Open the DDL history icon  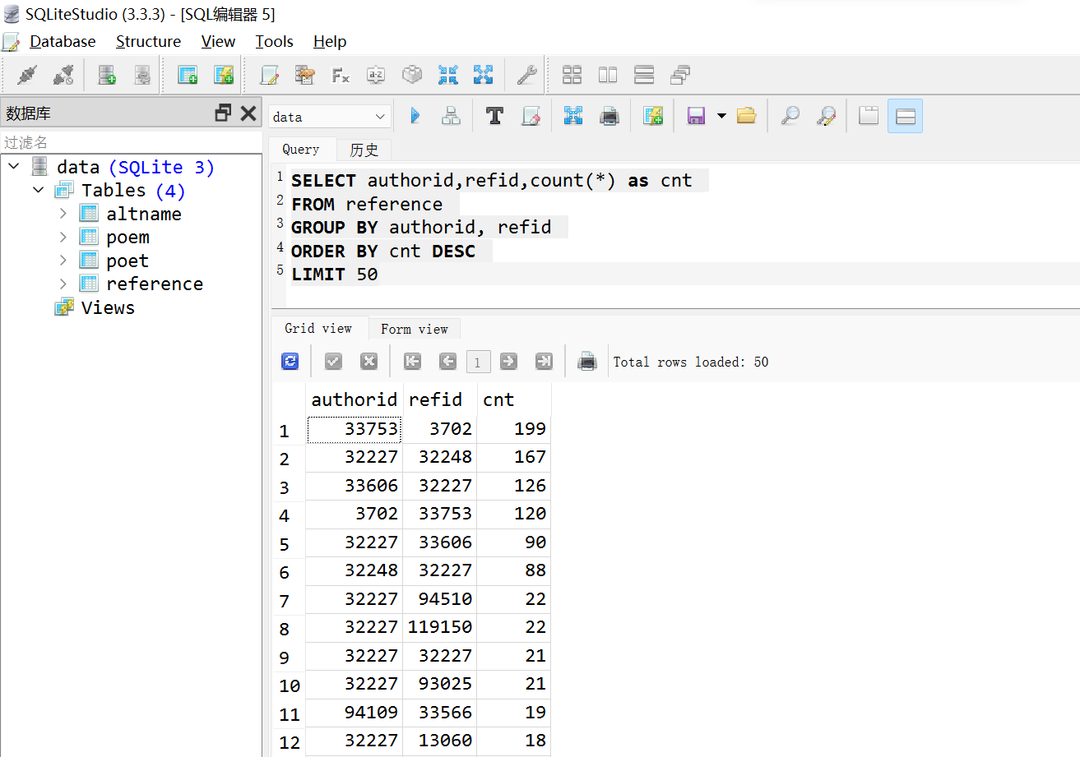(304, 76)
